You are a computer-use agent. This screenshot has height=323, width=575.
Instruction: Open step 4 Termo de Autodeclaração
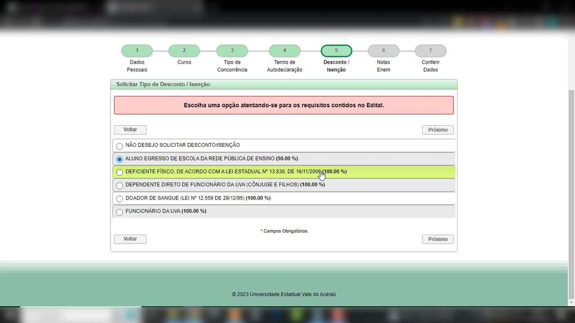(284, 51)
